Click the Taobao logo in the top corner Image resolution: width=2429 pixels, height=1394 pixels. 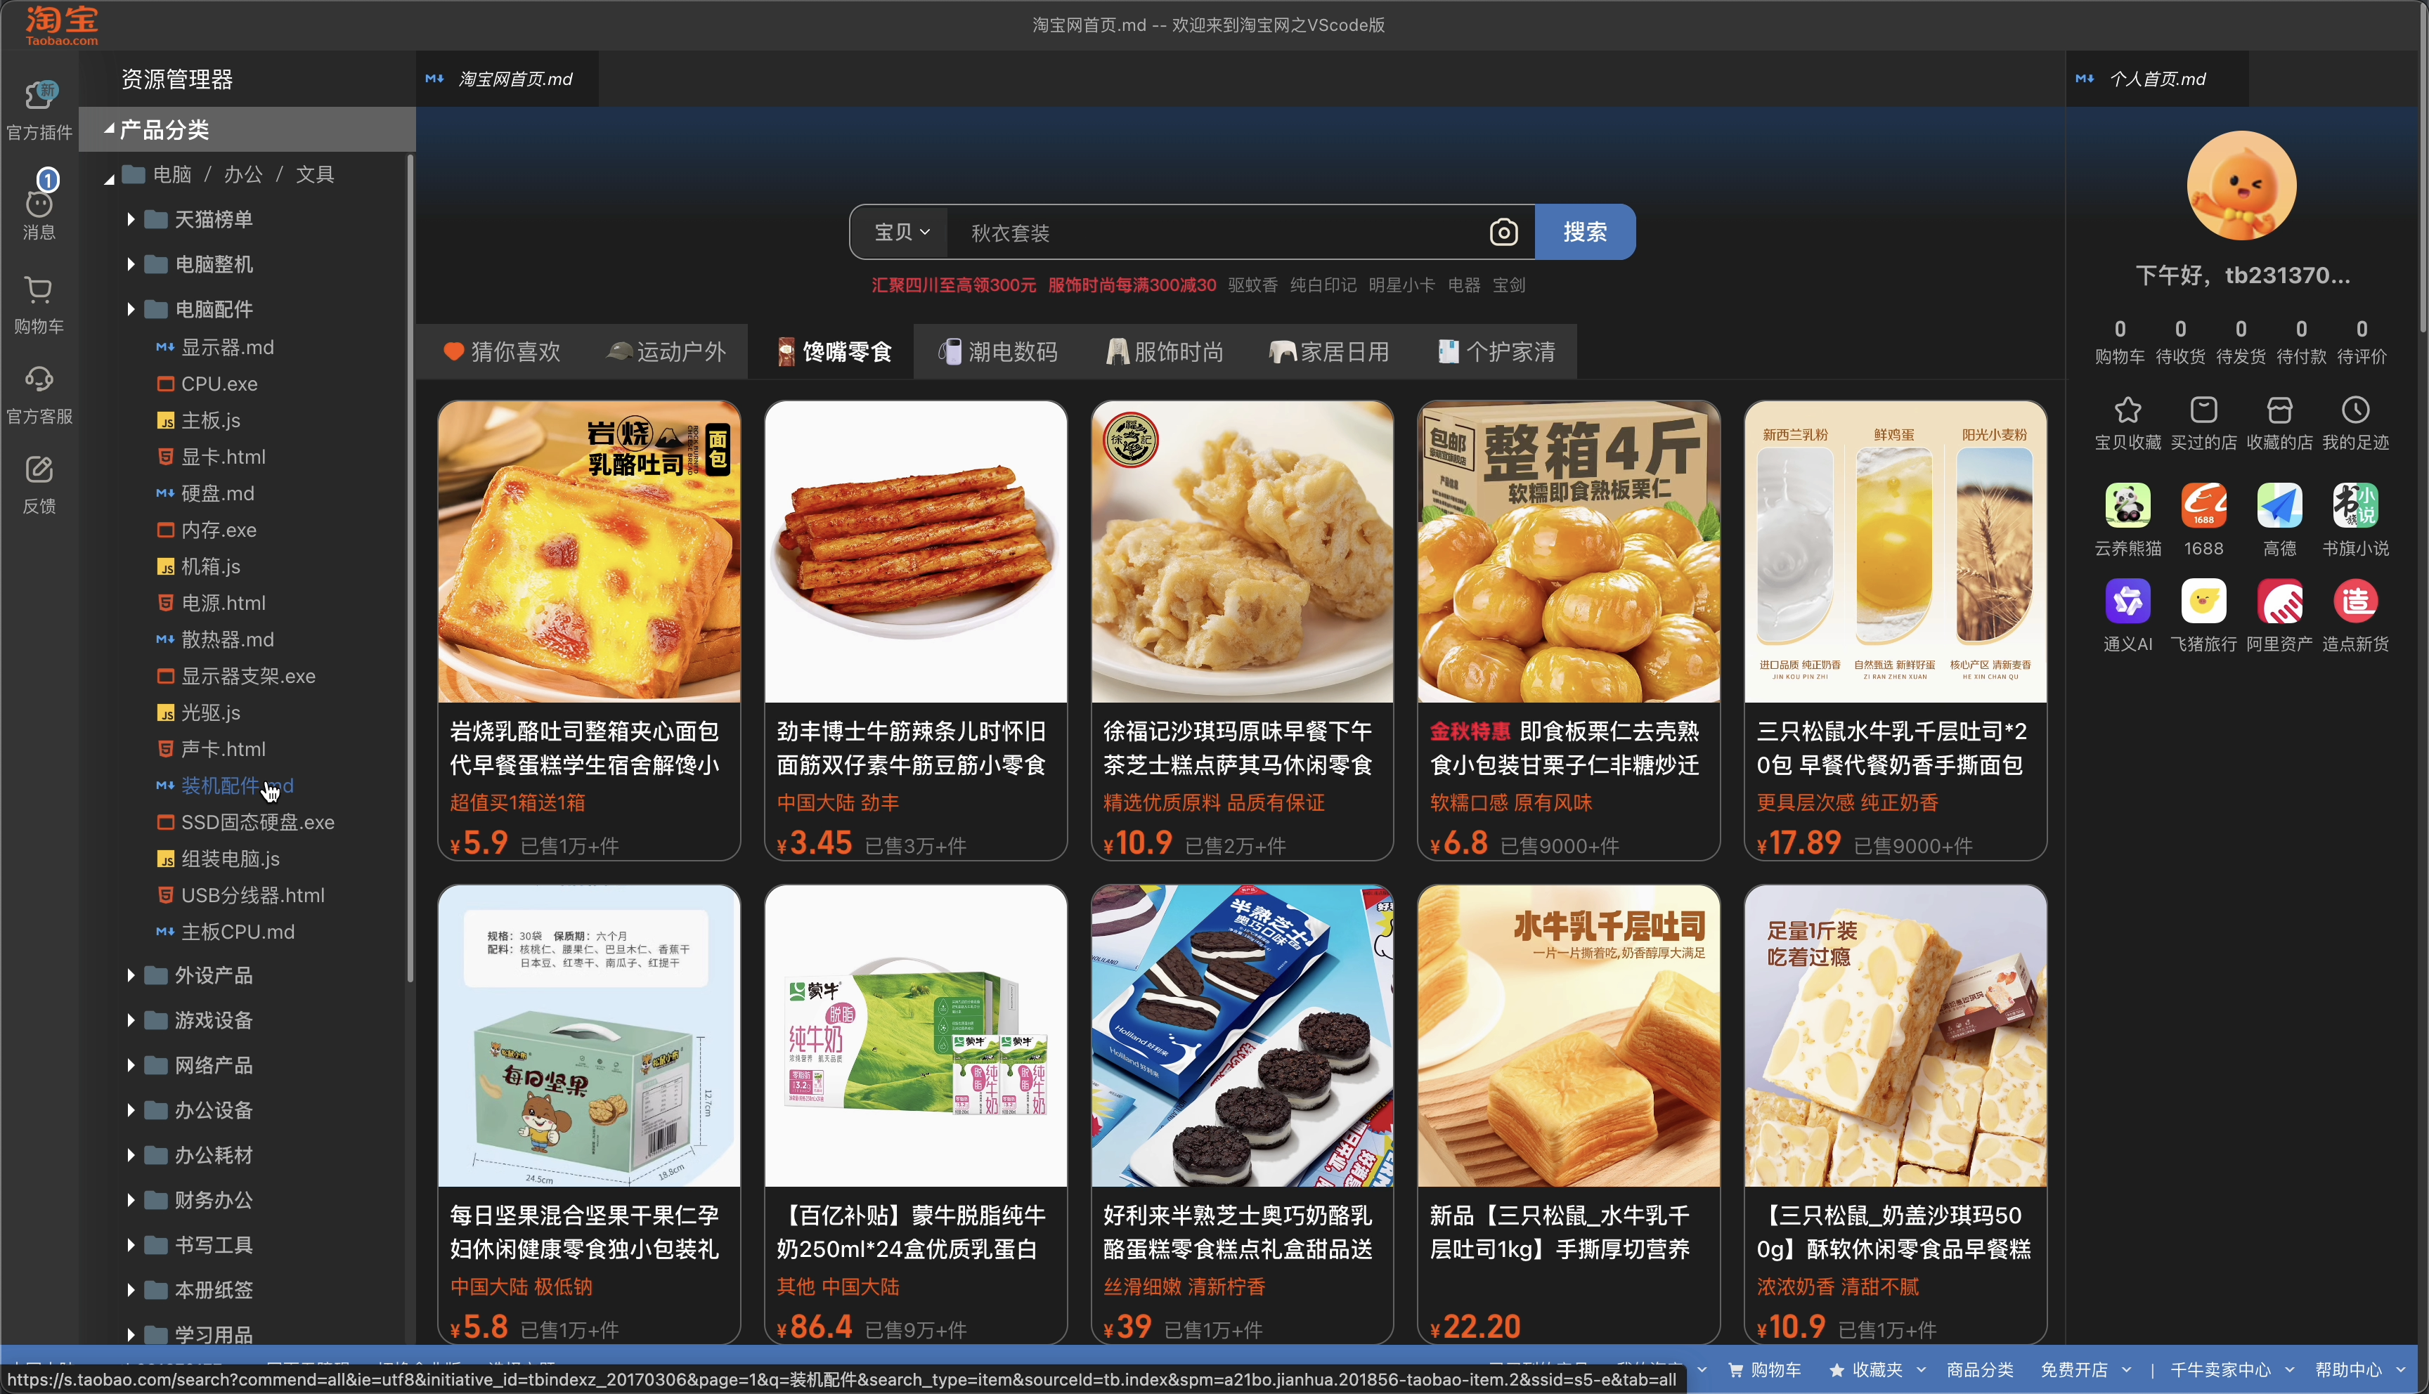(x=61, y=25)
